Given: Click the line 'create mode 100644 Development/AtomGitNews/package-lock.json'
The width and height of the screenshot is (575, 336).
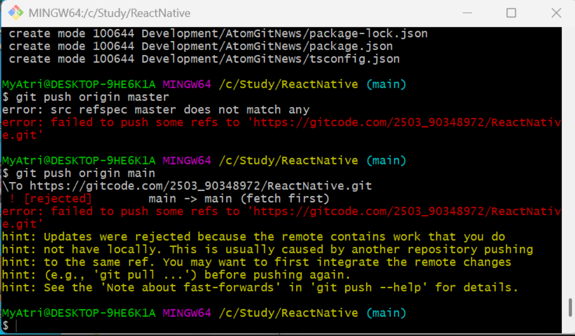Looking at the screenshot, I should [x=218, y=34].
